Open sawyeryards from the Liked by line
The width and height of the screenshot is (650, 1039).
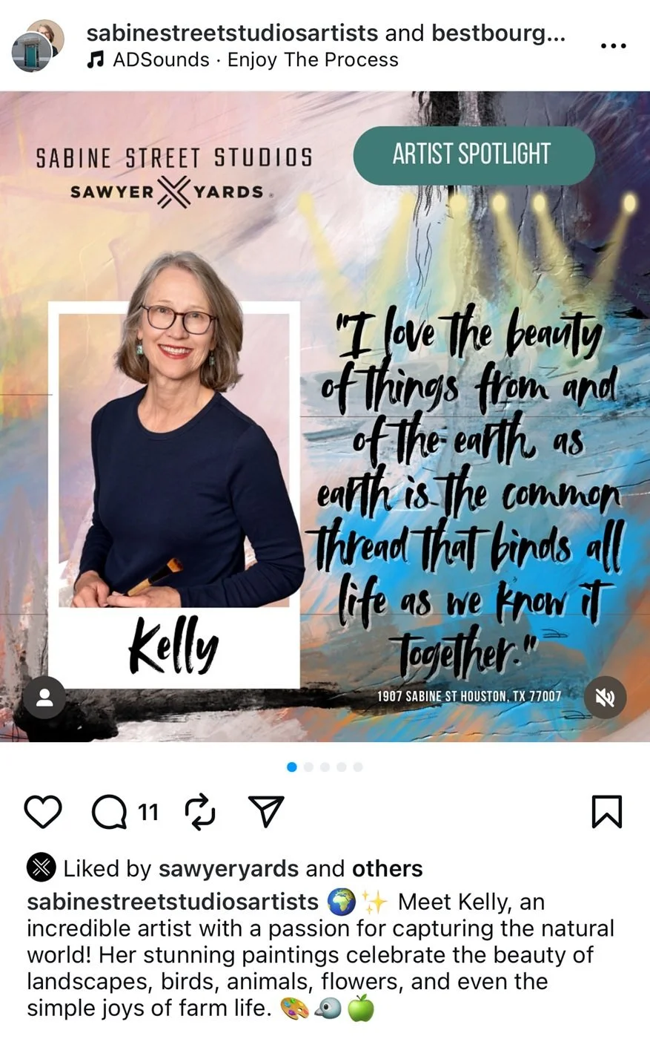pyautogui.click(x=229, y=869)
